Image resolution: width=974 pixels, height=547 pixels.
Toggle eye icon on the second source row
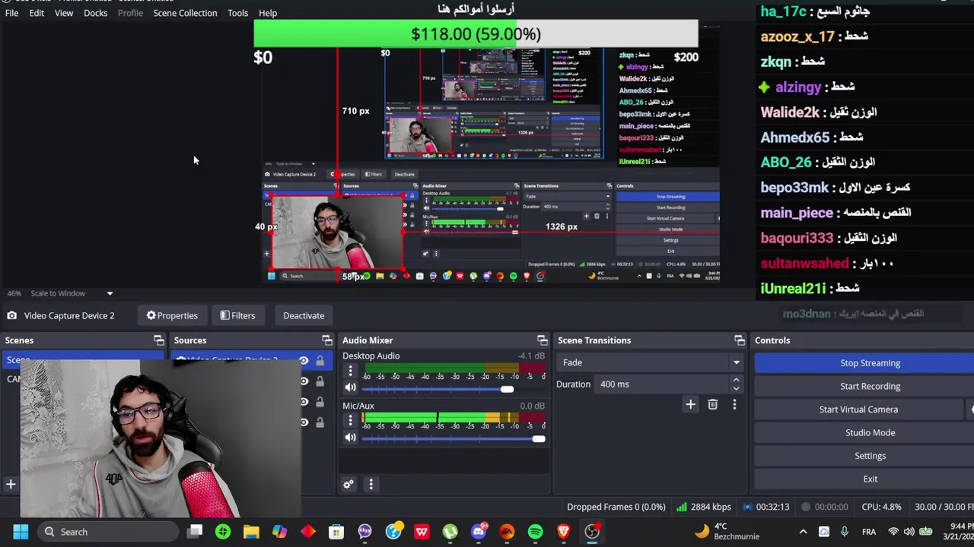[x=304, y=381]
